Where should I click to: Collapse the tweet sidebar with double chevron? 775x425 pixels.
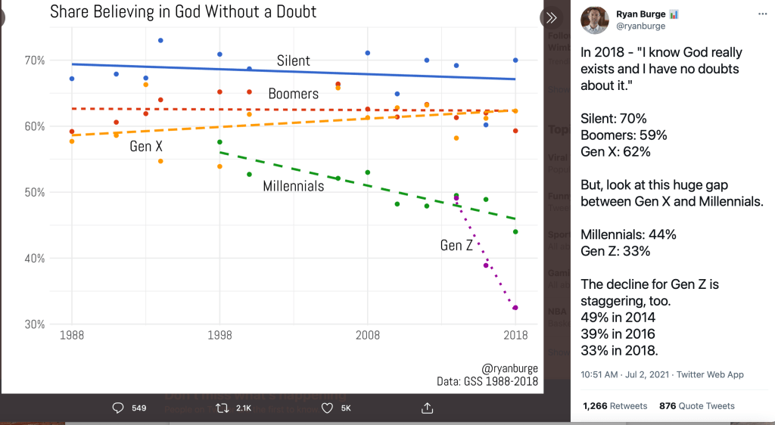(551, 18)
